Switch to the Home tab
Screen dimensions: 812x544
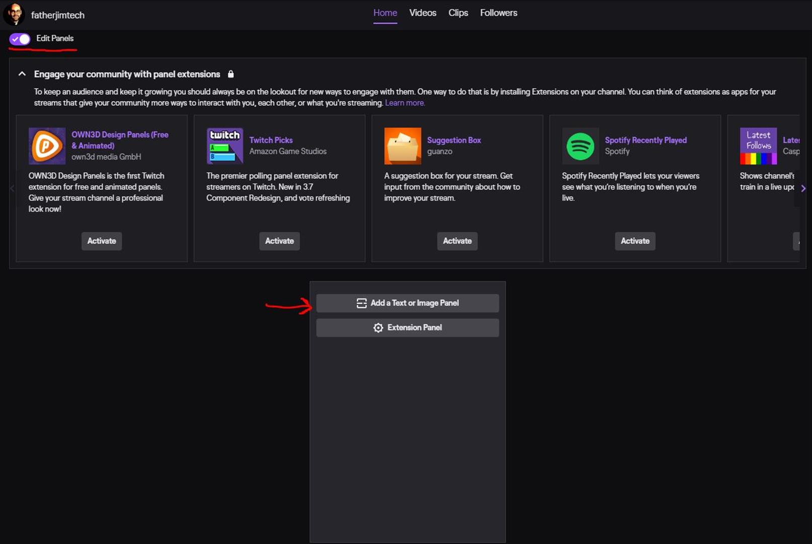click(x=385, y=13)
